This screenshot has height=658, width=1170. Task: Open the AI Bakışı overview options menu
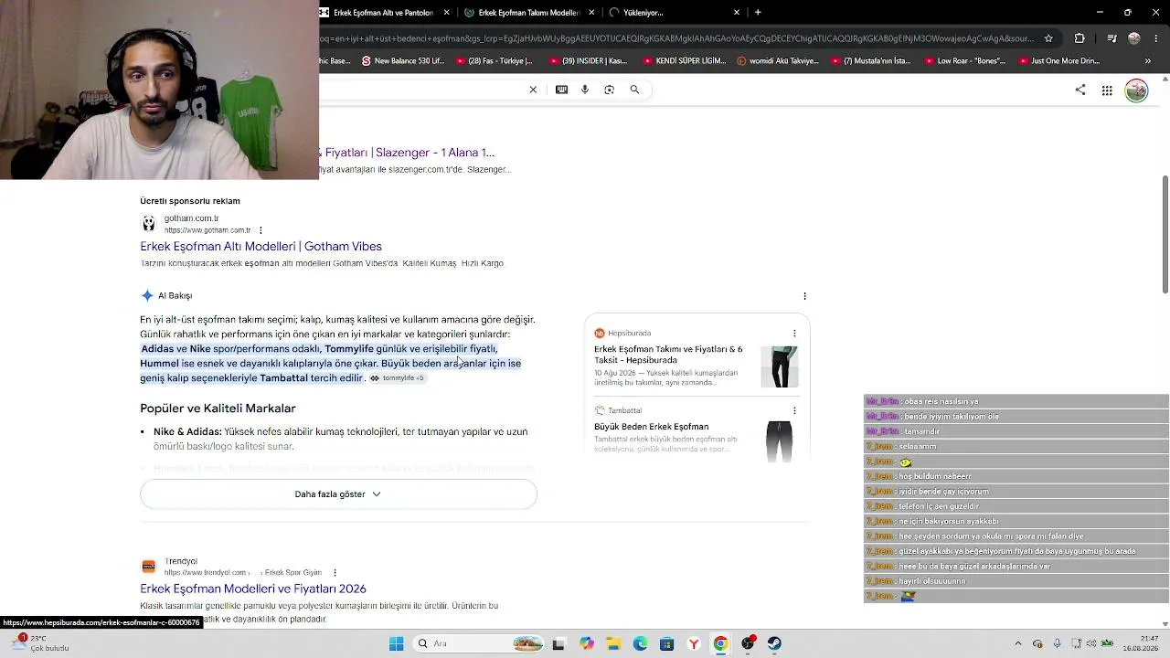pos(804,296)
